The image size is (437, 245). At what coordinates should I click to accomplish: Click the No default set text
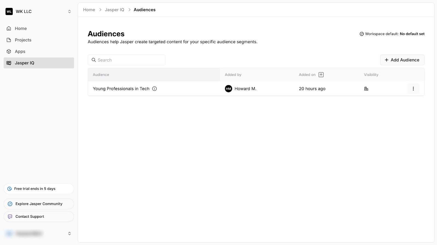pyautogui.click(x=412, y=34)
